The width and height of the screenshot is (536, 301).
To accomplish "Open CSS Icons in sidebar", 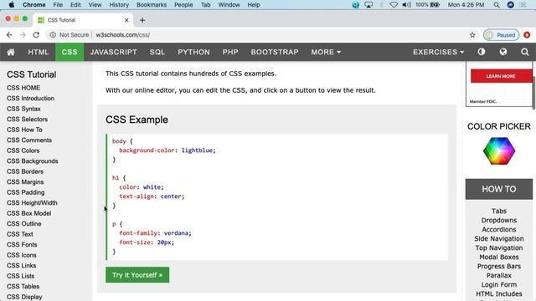I will (22, 255).
